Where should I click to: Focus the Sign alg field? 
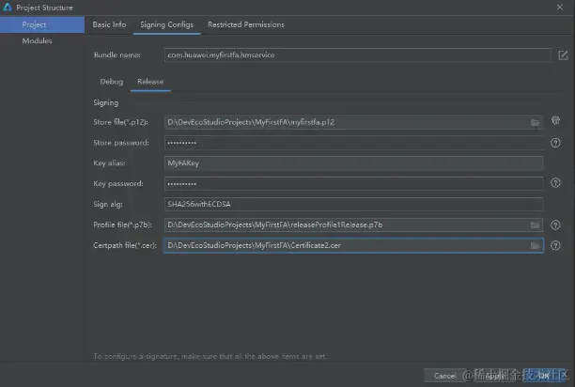[353, 205]
